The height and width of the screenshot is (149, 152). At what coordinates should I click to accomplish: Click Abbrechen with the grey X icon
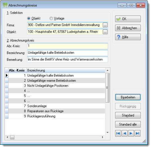click(x=128, y=28)
